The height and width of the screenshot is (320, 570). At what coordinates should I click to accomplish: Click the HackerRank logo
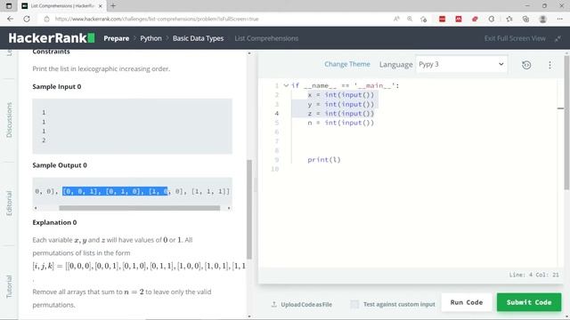click(x=52, y=38)
